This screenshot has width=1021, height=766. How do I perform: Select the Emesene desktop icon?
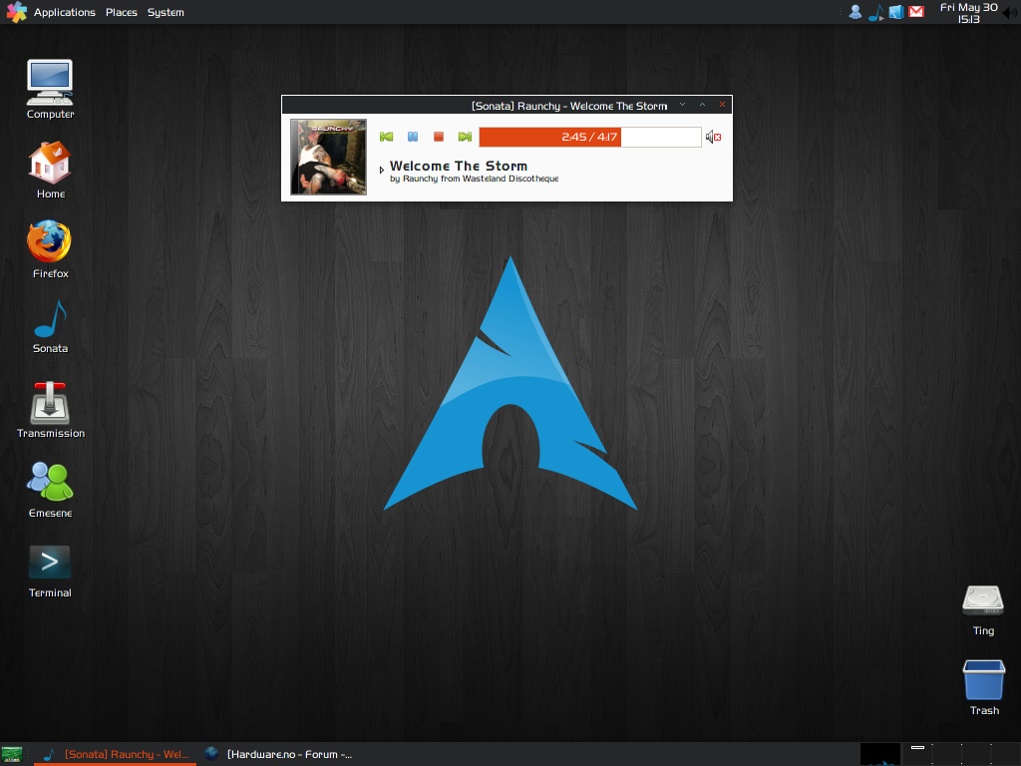pyautogui.click(x=50, y=490)
